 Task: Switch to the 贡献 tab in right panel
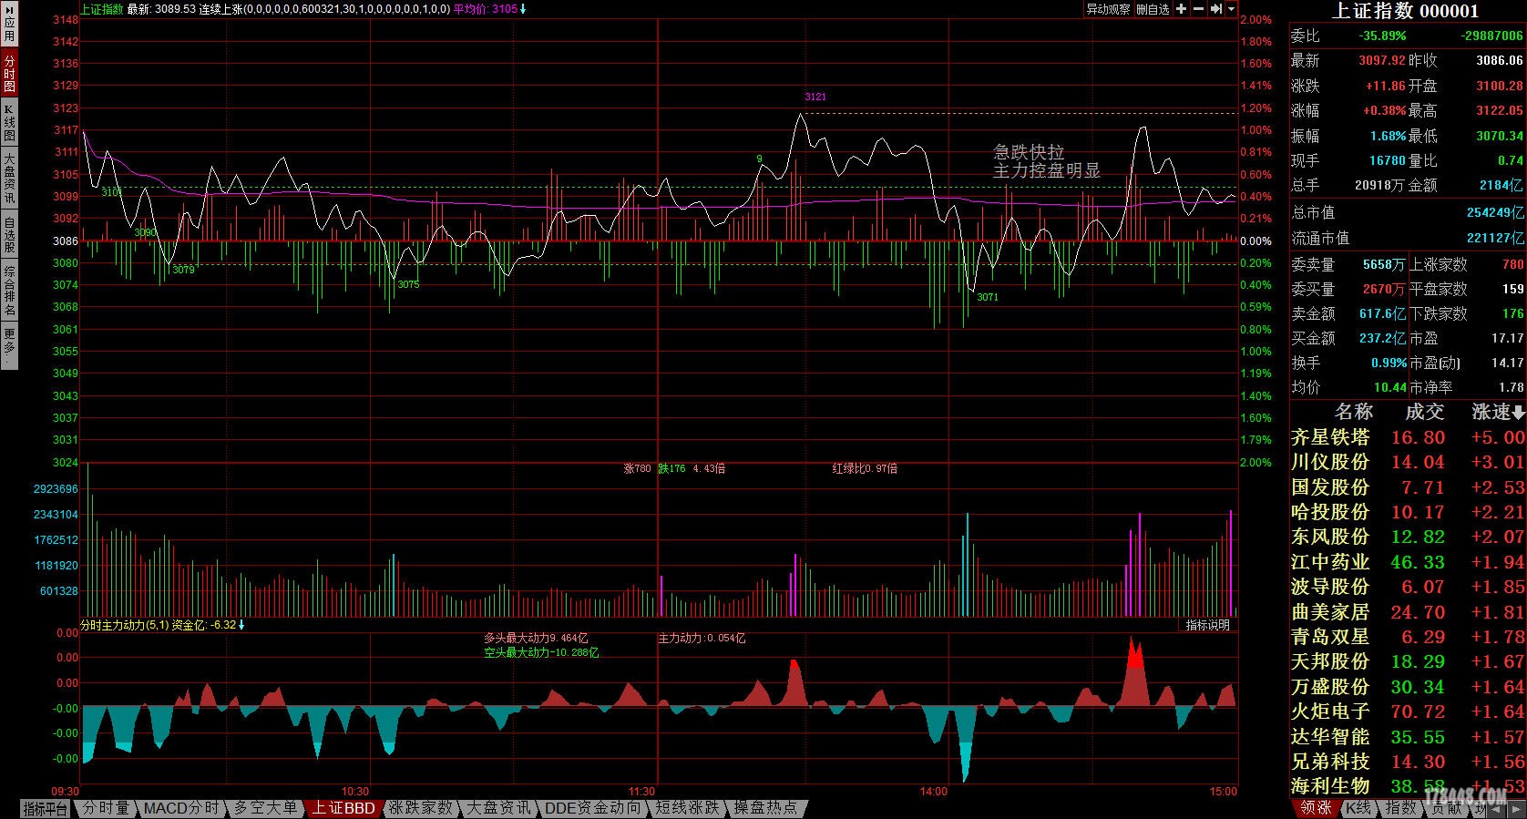pos(1446,808)
